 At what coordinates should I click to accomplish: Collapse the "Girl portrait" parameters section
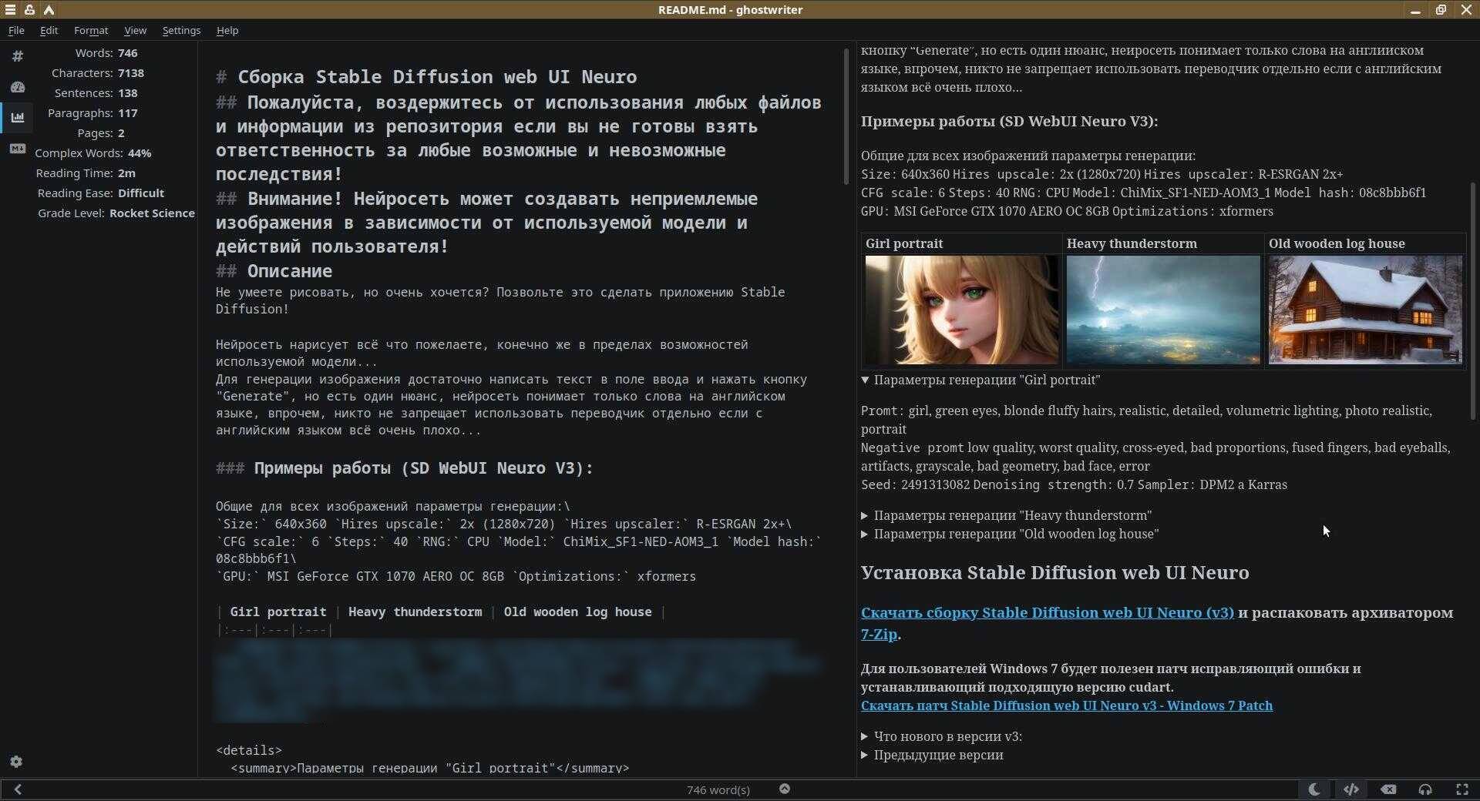click(x=980, y=380)
